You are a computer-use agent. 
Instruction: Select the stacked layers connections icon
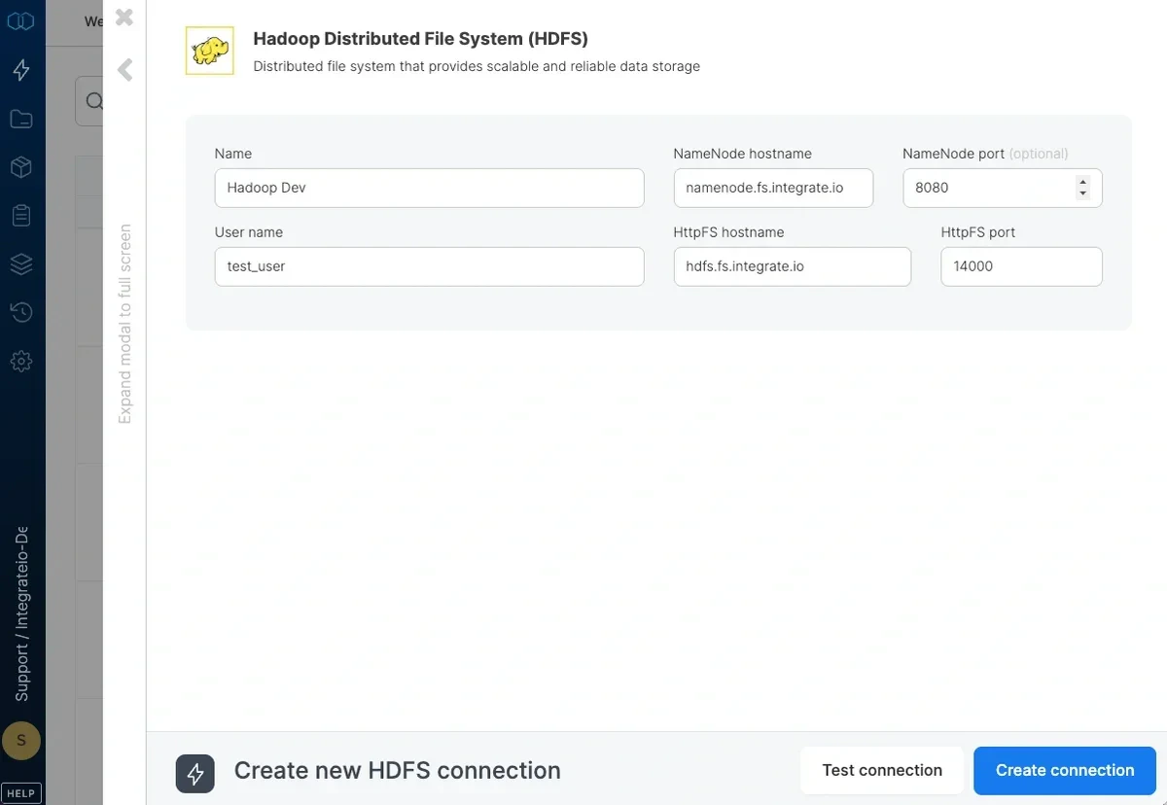point(21,263)
